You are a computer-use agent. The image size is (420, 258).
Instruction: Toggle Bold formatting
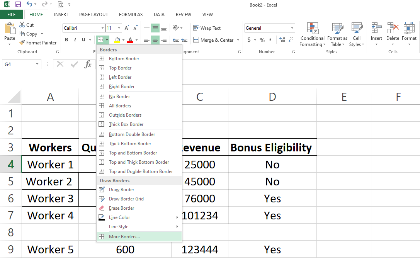[66, 40]
